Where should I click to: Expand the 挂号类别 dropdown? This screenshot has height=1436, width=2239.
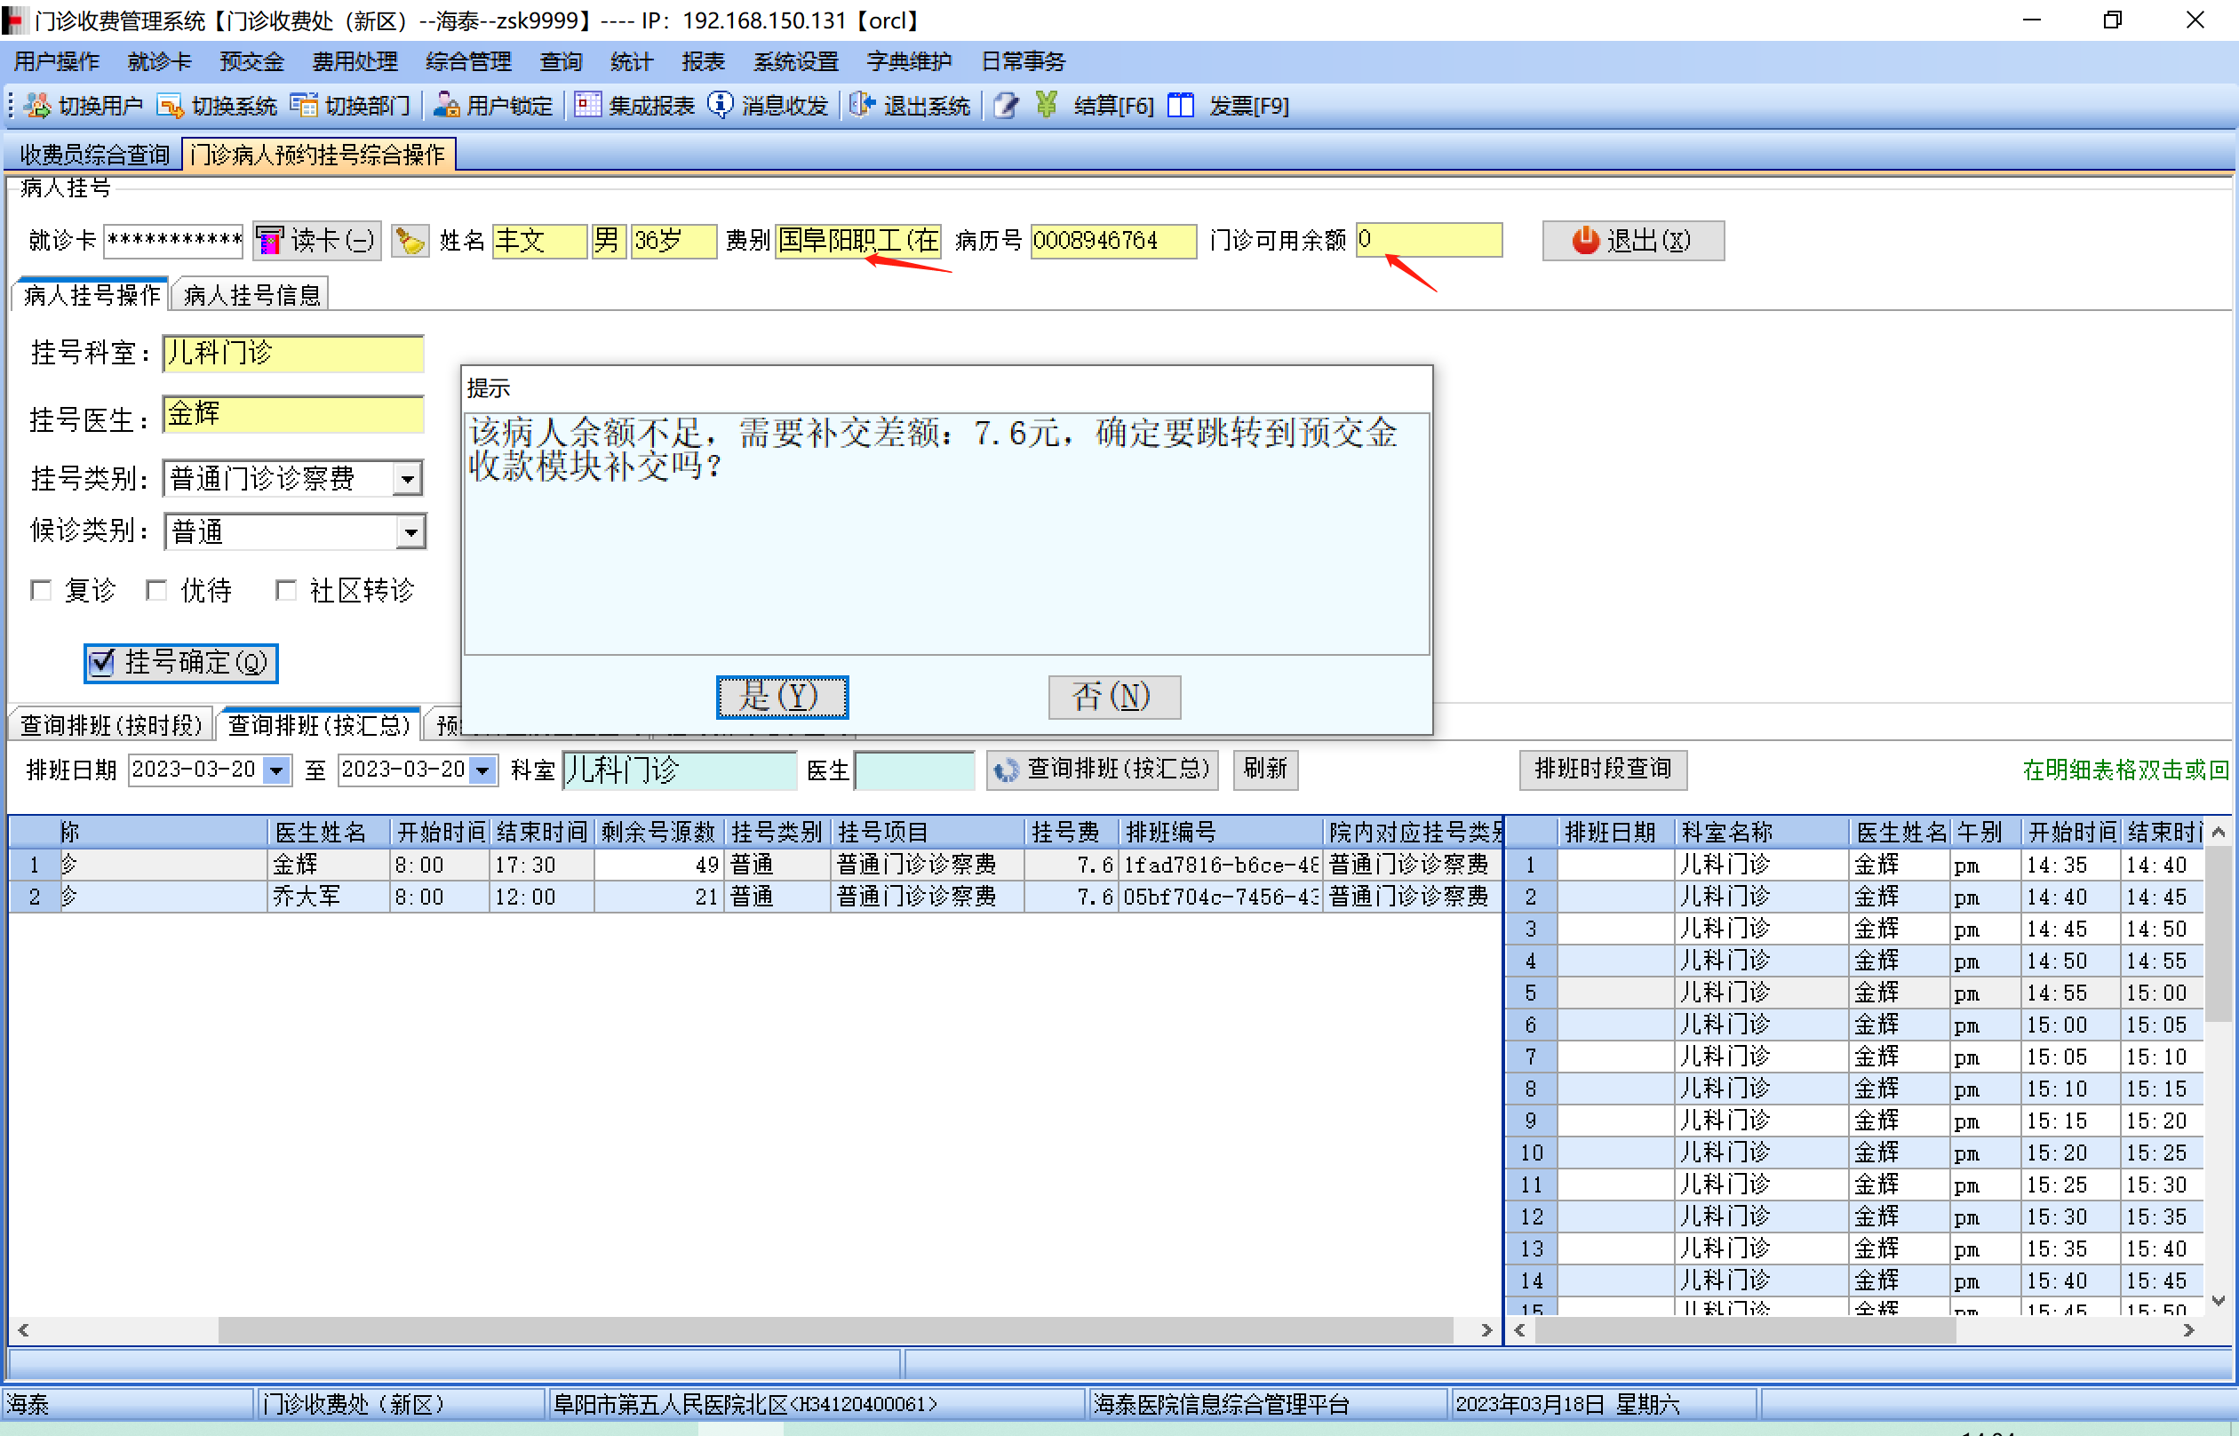[407, 479]
